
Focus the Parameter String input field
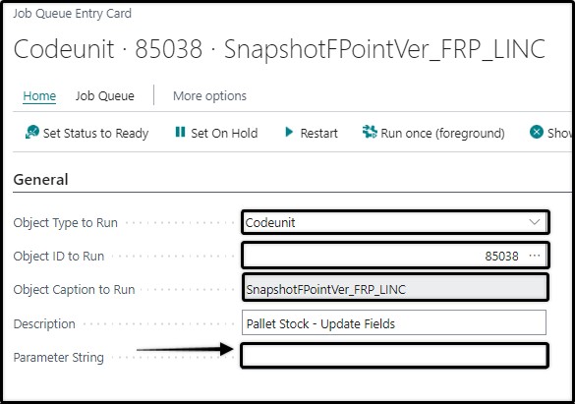coord(394,355)
